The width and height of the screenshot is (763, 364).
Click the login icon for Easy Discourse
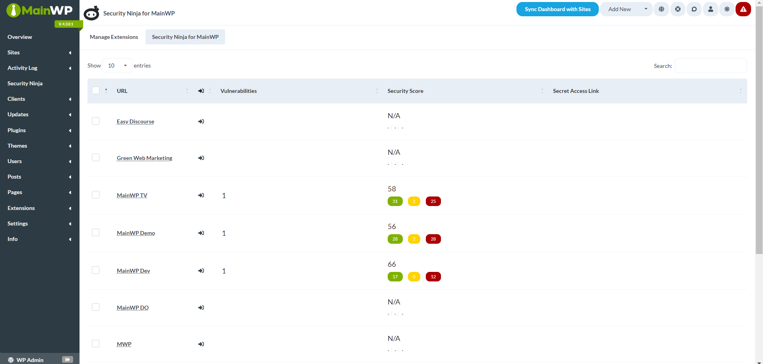point(201,121)
